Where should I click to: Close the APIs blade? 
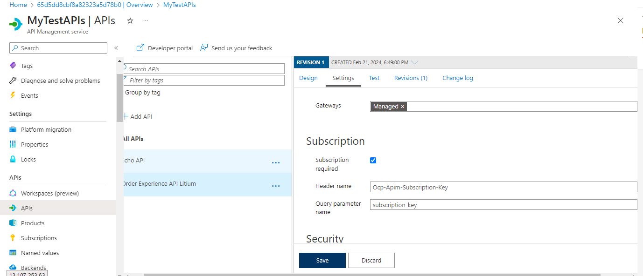coord(621,20)
